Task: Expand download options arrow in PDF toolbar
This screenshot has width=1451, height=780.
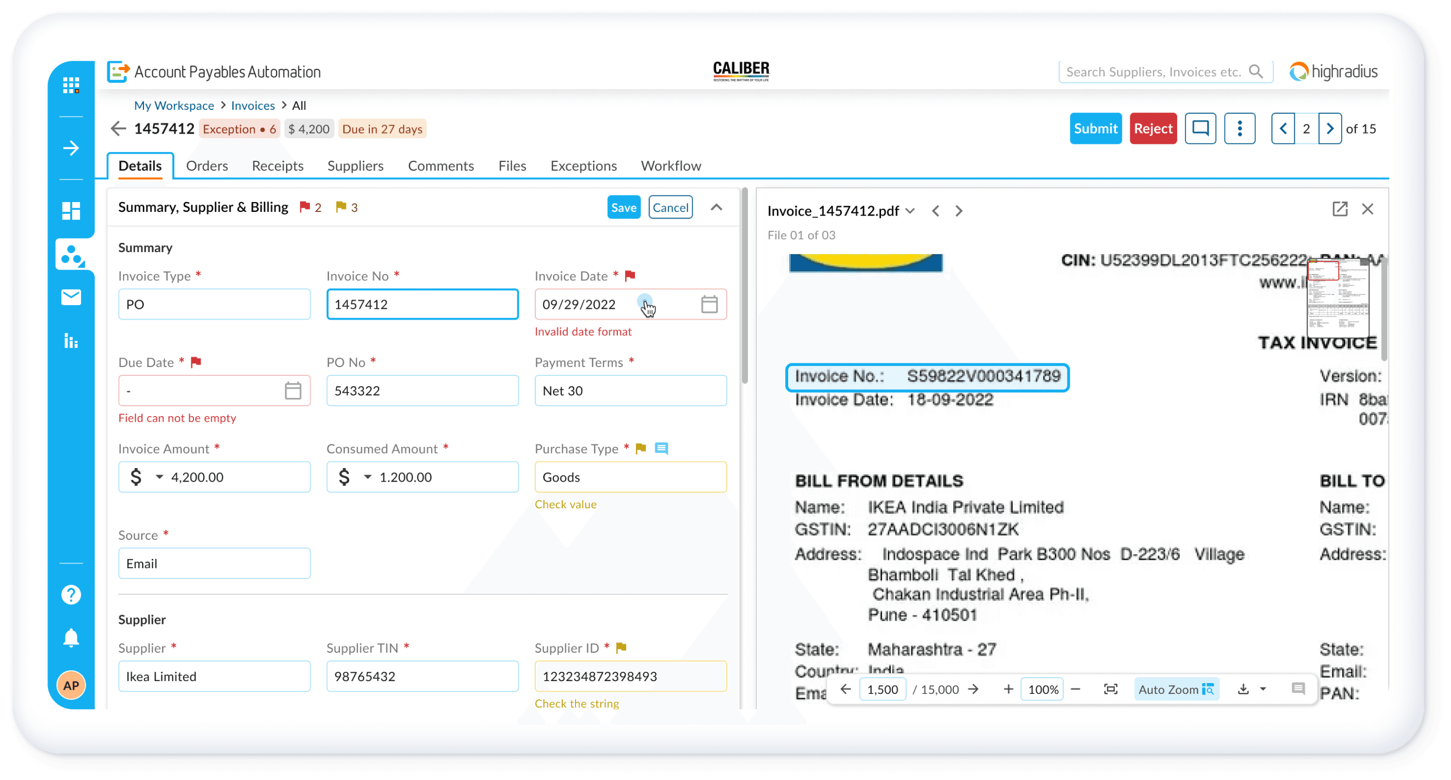Action: 1263,689
